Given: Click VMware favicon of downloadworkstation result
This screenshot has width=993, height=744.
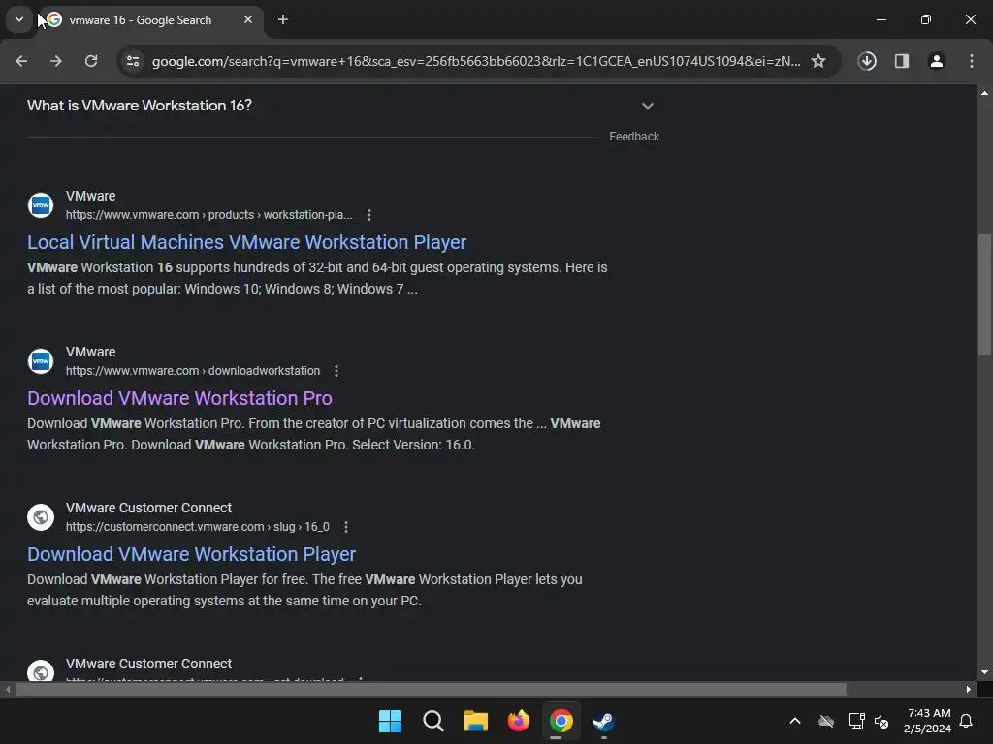Looking at the screenshot, I should 41,361.
